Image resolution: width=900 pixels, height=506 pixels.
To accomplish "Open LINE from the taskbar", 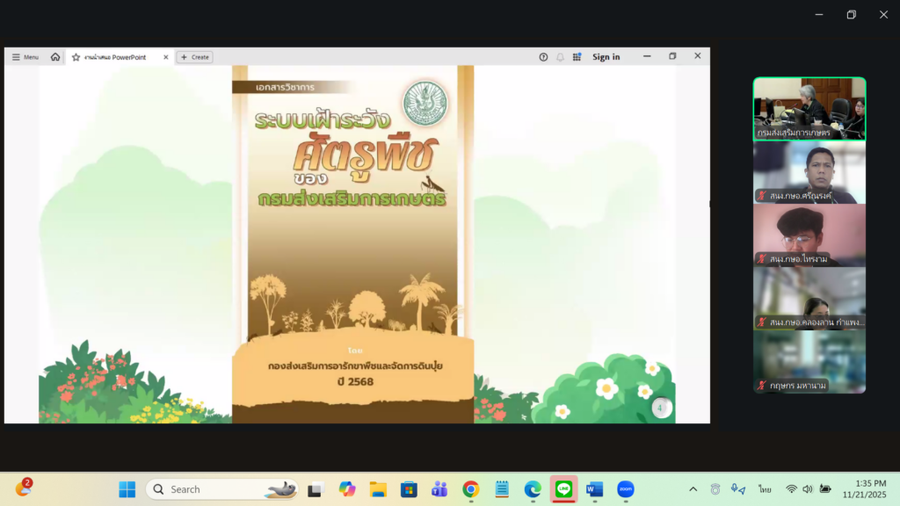I will click(563, 489).
